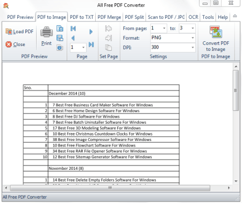Select the PDF to Image tab
This screenshot has height=203, width=242.
[52, 17]
